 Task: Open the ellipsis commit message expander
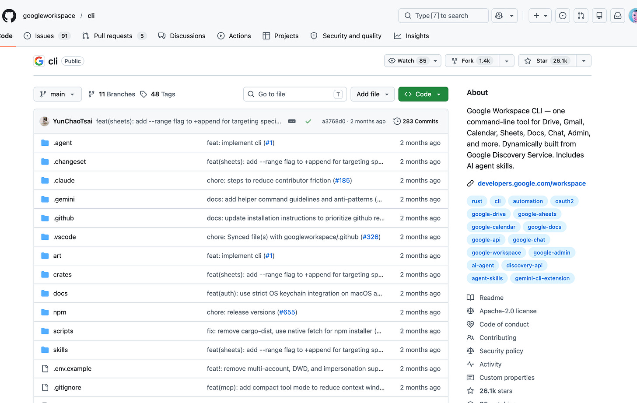pyautogui.click(x=292, y=121)
